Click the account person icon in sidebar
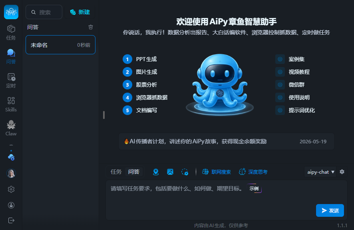Image resolution: width=354 pixels, height=230 pixels. 11,205
